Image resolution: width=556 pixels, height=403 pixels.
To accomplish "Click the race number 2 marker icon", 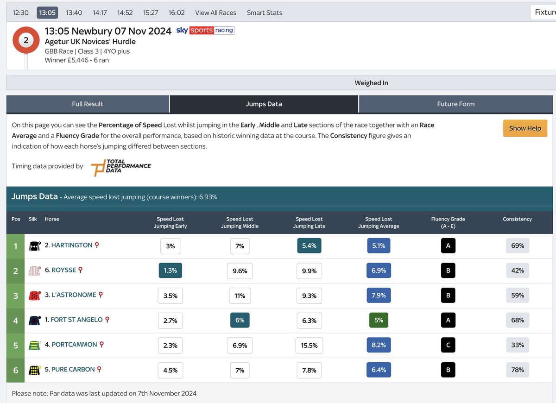I will click(25, 41).
